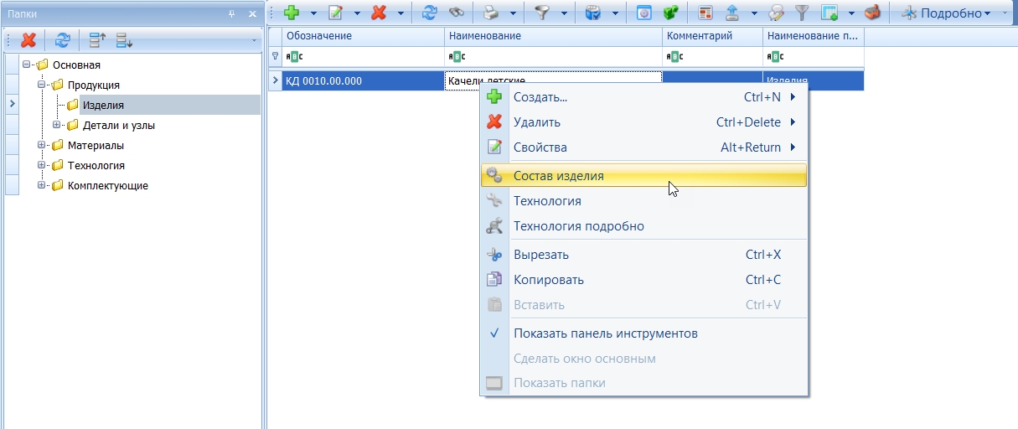This screenshot has height=429, width=1018.
Task: Choose Технология подробно in the context menu
Action: (x=643, y=226)
